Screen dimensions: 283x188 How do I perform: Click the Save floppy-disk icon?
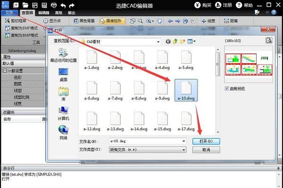point(35,5)
